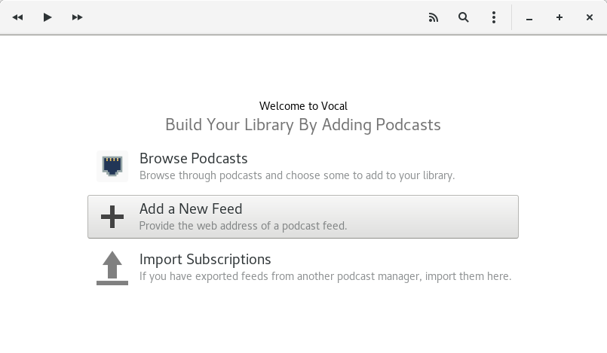Click the "Browse through podcasts" description text
Viewport: 607px width, 353px height.
(297, 175)
